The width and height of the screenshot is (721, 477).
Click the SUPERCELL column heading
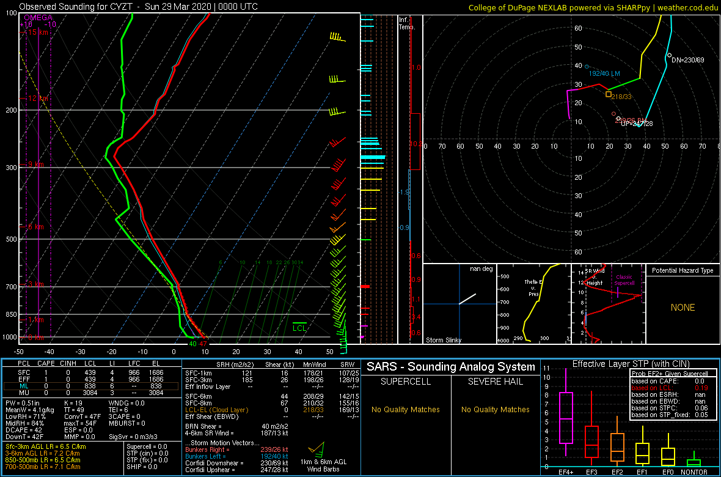click(405, 382)
